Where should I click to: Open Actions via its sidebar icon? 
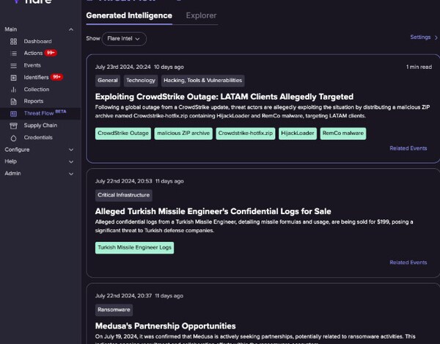point(13,54)
